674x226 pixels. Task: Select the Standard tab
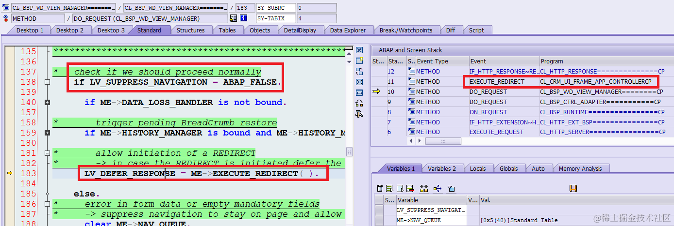click(x=149, y=30)
